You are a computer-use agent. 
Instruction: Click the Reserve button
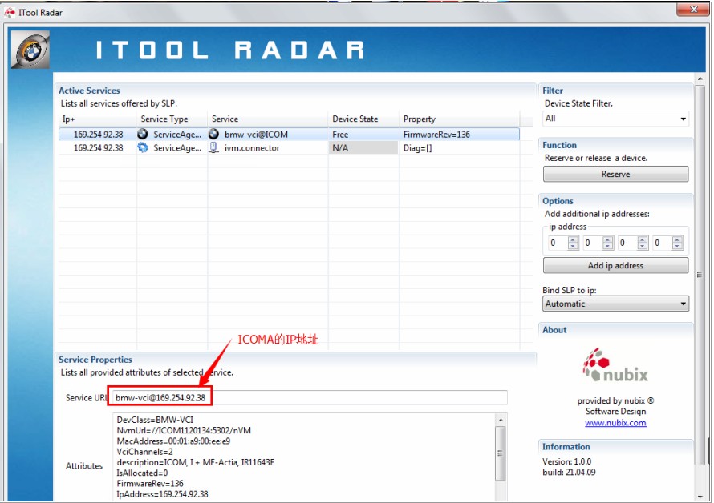tap(615, 174)
